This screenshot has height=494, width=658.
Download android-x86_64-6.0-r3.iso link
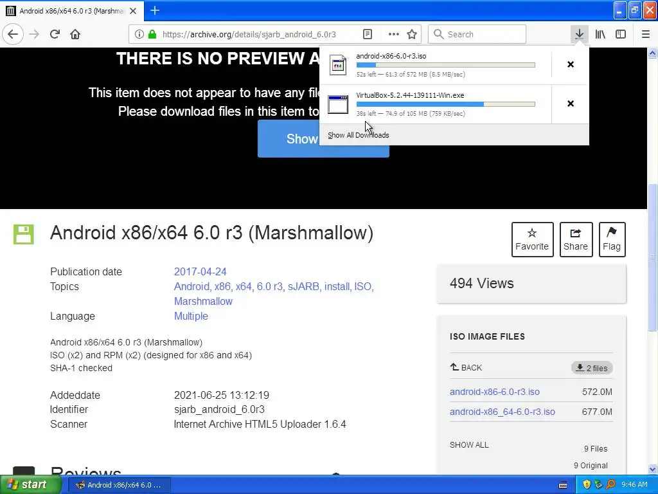coord(502,412)
